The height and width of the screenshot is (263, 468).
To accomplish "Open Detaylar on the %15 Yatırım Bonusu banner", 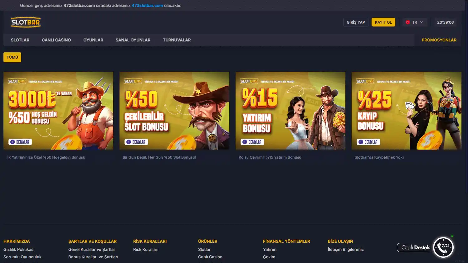I will click(252, 142).
